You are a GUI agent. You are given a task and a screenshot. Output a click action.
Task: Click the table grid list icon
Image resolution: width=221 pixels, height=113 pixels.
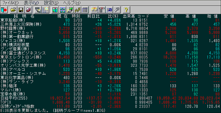point(85,10)
